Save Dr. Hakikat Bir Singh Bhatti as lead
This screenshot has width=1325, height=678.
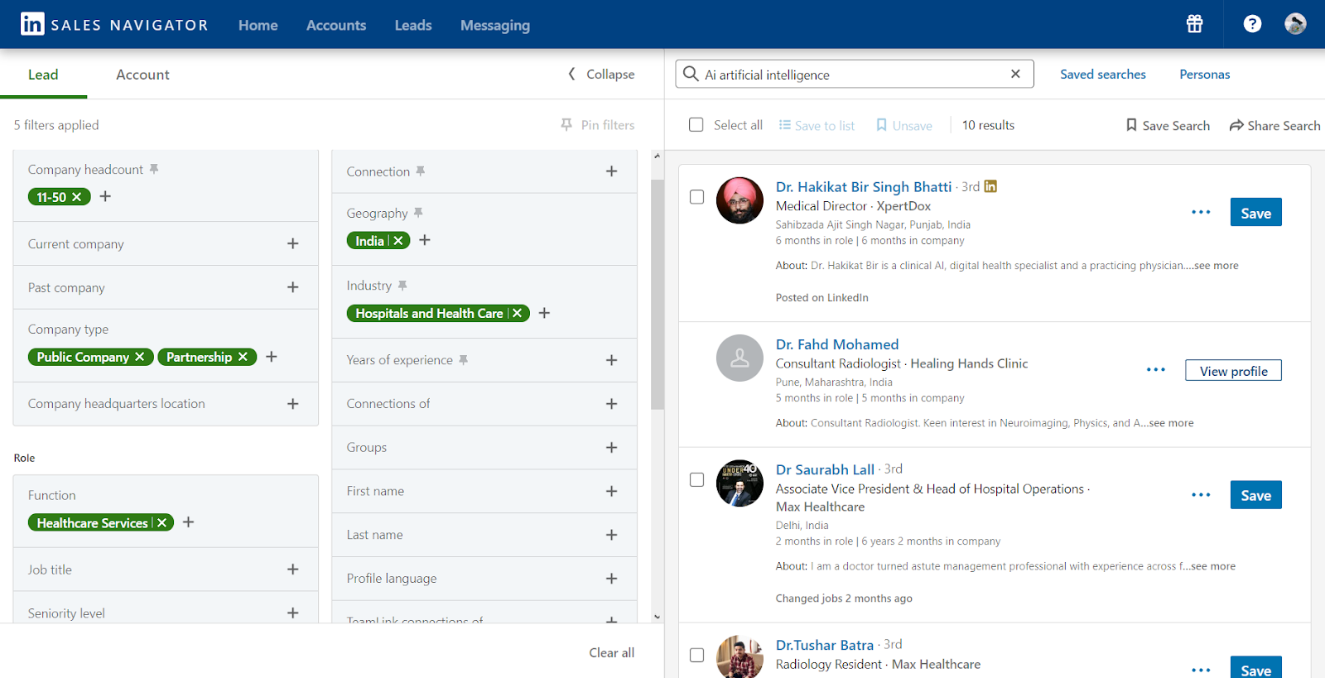tap(1256, 213)
